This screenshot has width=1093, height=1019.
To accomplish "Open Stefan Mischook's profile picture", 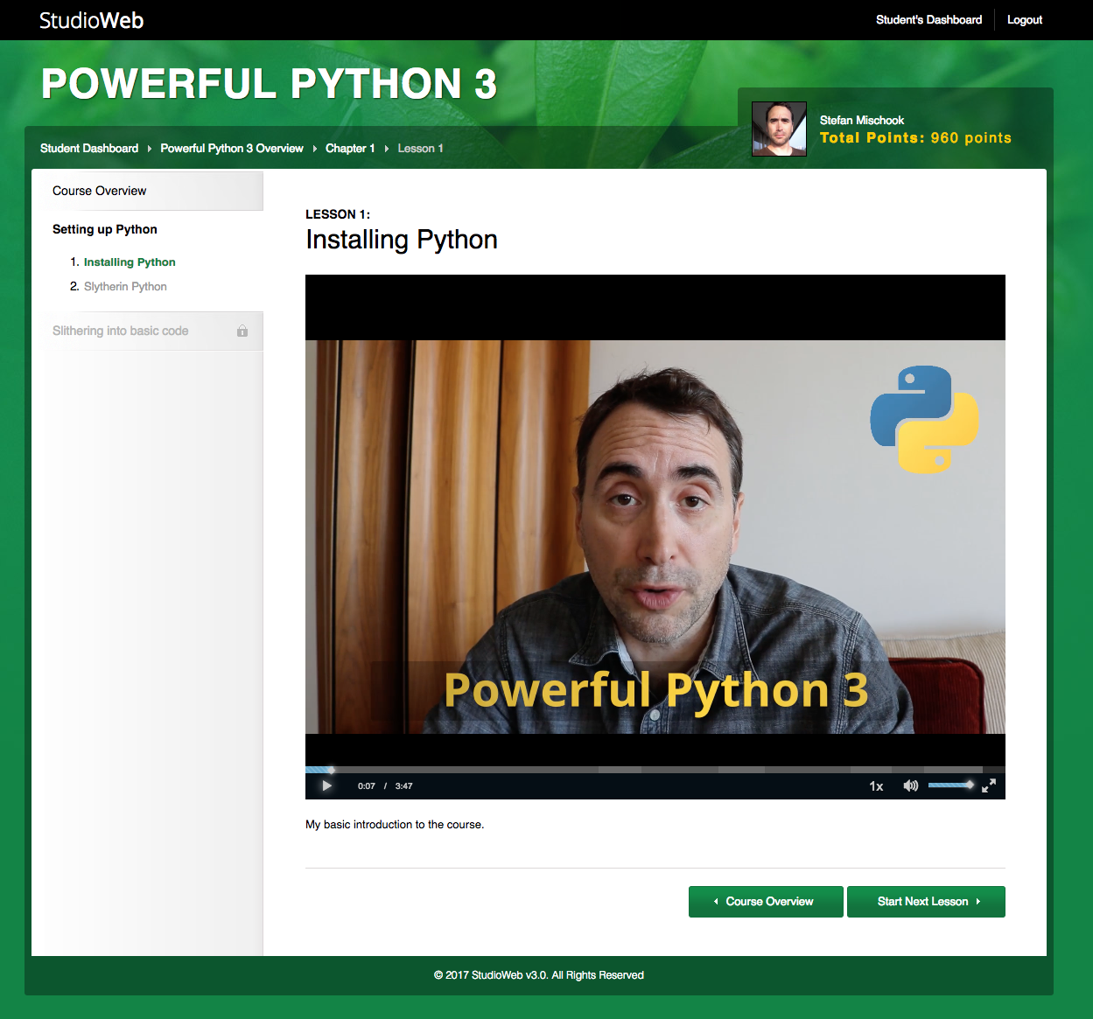I will click(778, 128).
